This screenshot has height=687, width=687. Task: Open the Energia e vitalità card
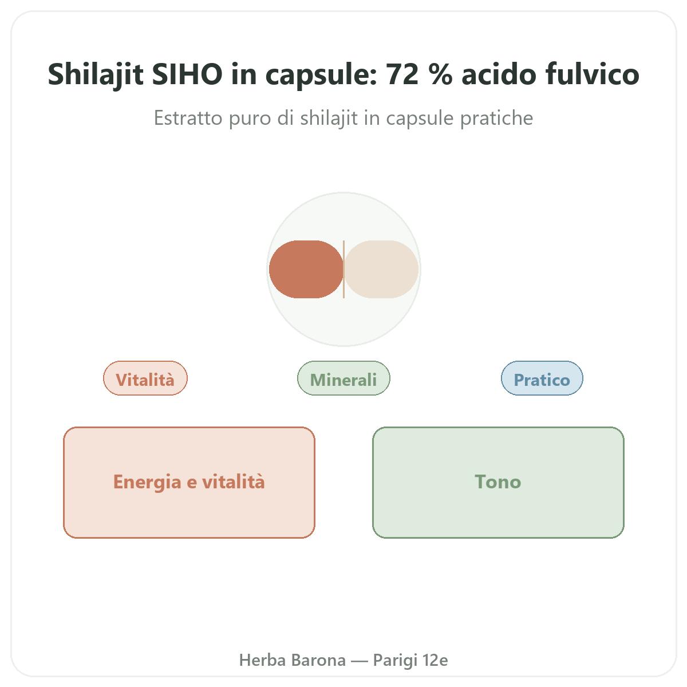[189, 483]
